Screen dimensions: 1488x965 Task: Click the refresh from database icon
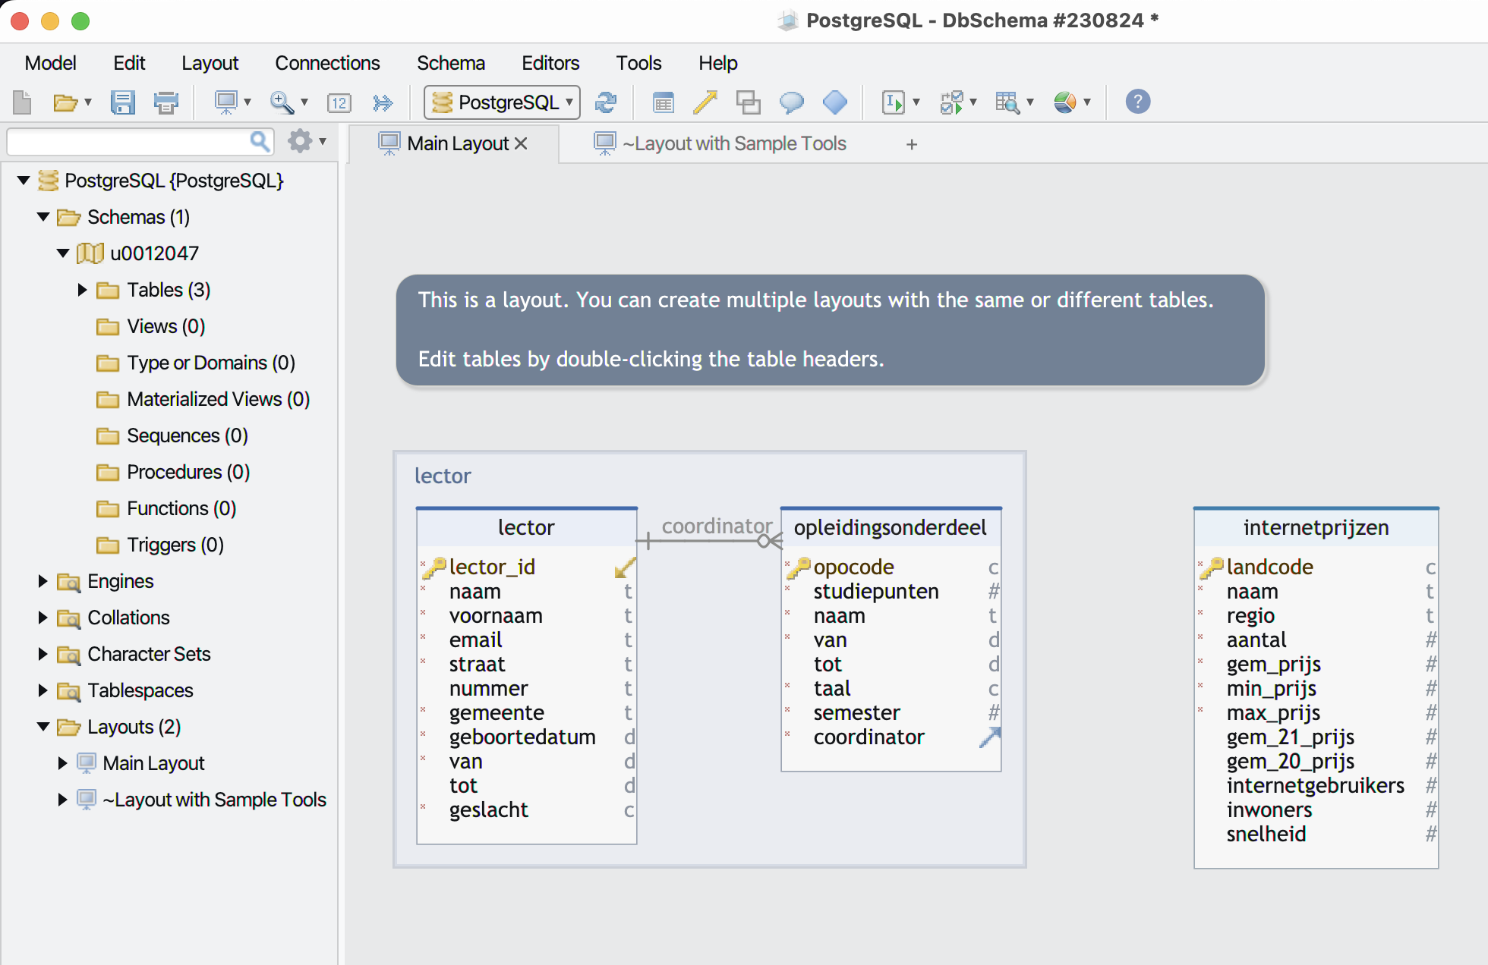605,102
